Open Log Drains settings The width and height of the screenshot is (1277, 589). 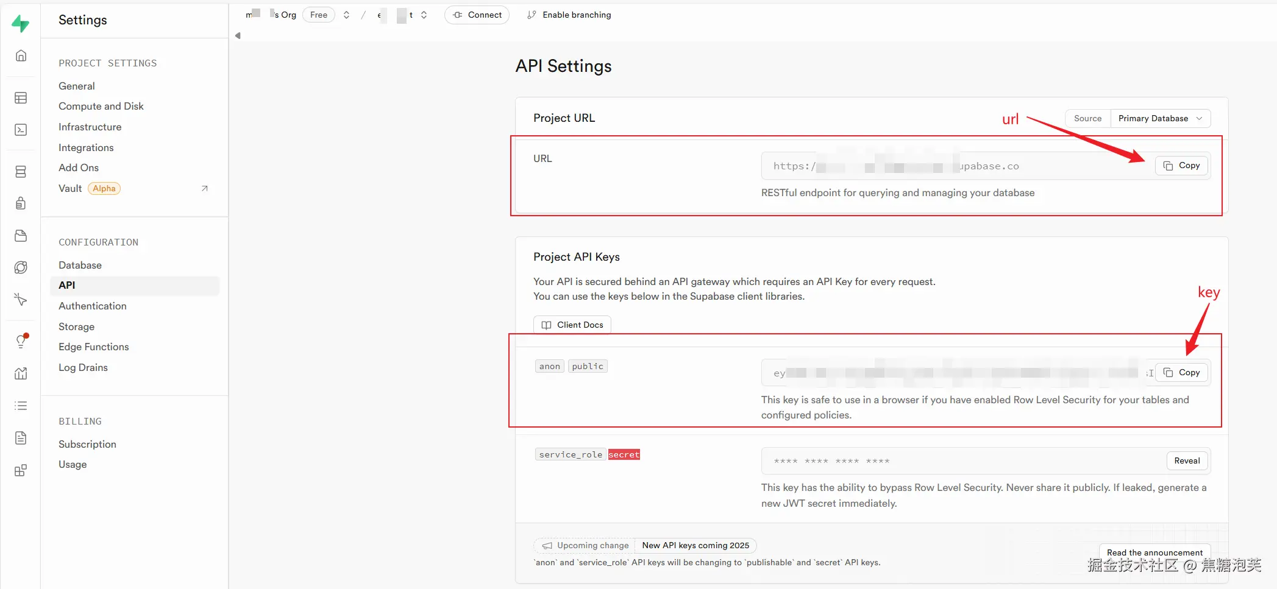(x=83, y=367)
